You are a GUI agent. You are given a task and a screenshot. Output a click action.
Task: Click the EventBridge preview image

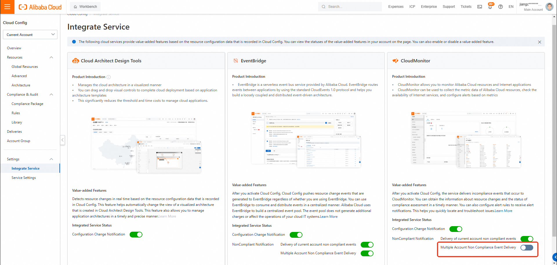click(x=306, y=140)
